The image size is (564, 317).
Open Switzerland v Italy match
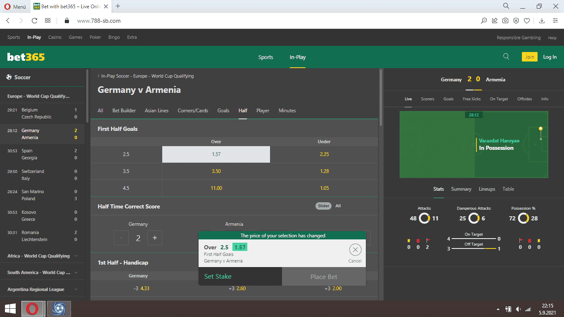(42, 175)
